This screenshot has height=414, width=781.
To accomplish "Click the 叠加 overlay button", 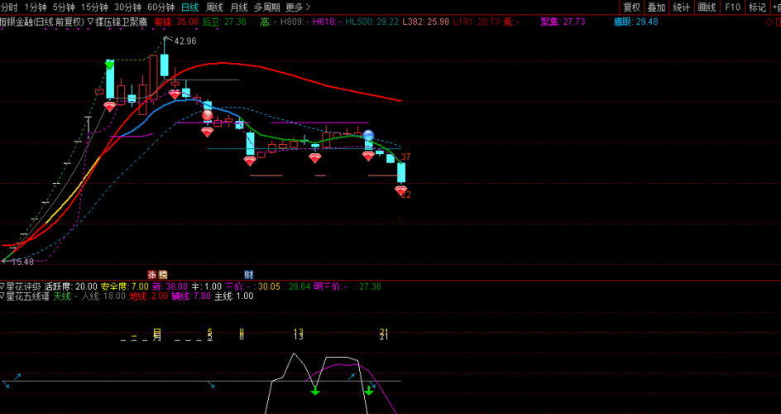I will 656,7.
